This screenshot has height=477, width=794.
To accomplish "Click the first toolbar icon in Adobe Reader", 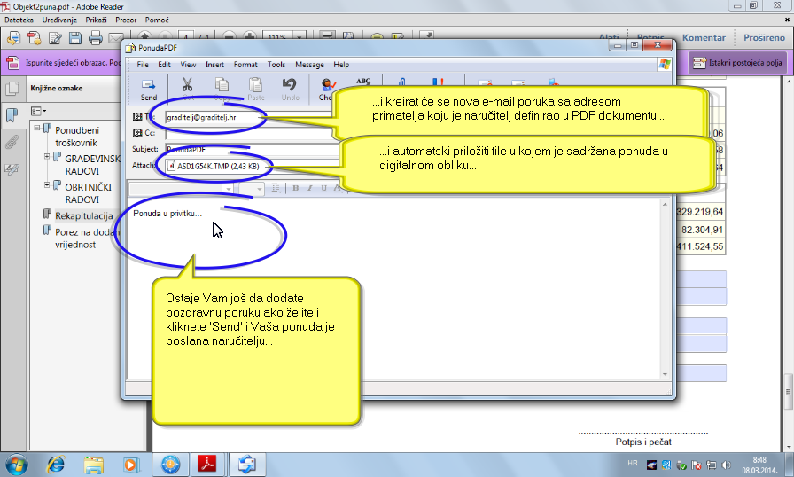I will pos(13,38).
